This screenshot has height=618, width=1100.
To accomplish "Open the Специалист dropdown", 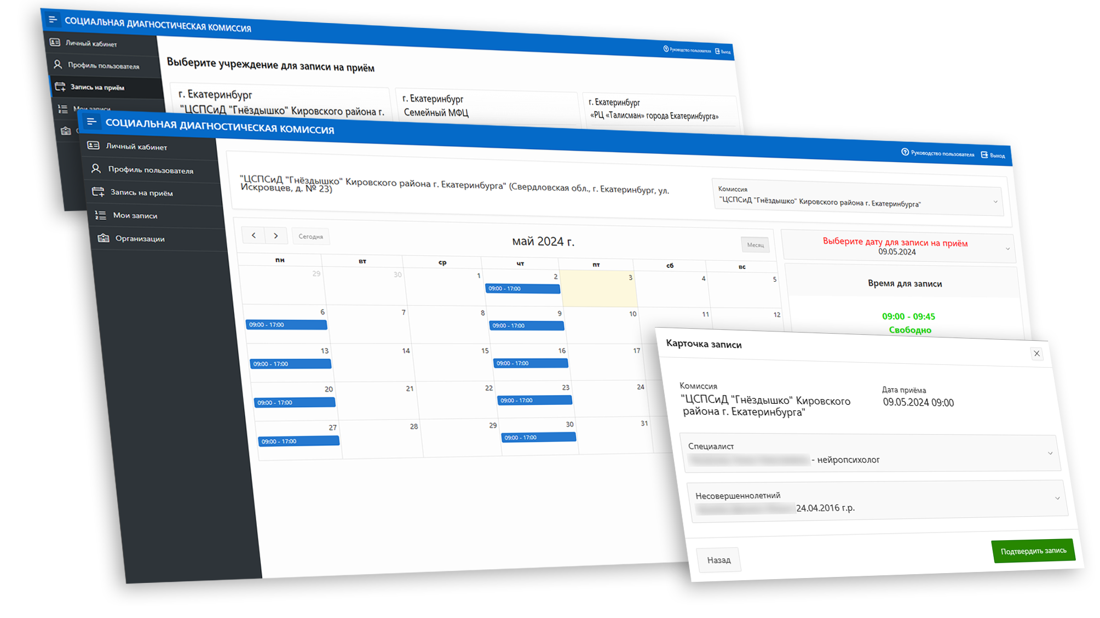I will pyautogui.click(x=871, y=453).
